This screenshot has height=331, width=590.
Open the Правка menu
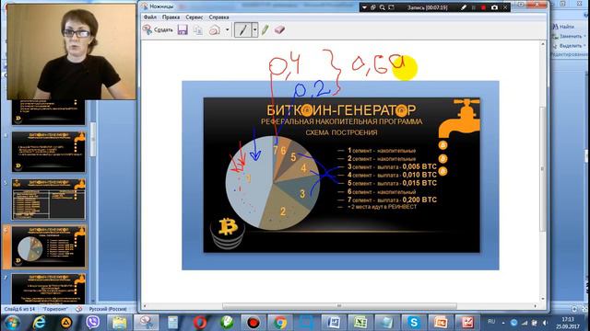(171, 17)
